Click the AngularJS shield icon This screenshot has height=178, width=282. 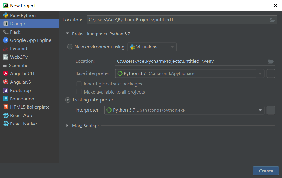[x=6, y=82]
